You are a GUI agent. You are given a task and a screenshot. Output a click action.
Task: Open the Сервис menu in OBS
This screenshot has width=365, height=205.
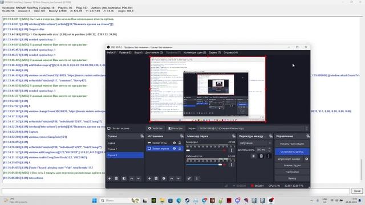pyautogui.click(x=214, y=52)
